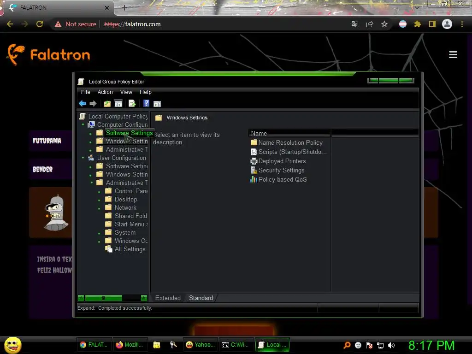Image resolution: width=472 pixels, height=354 pixels.
Task: Open the Chrome profile avatar icon
Action: pos(447,24)
